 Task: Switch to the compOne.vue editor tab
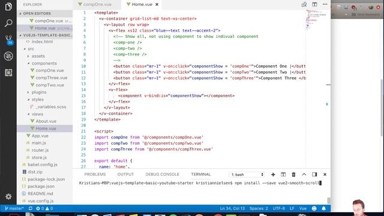tap(97, 4)
